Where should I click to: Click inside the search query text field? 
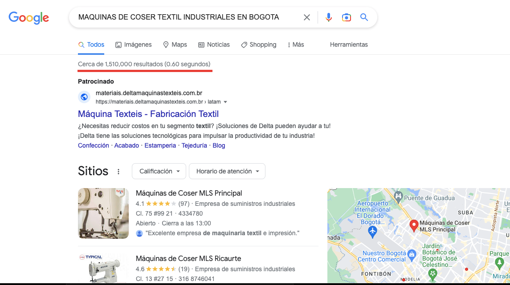tap(179, 17)
